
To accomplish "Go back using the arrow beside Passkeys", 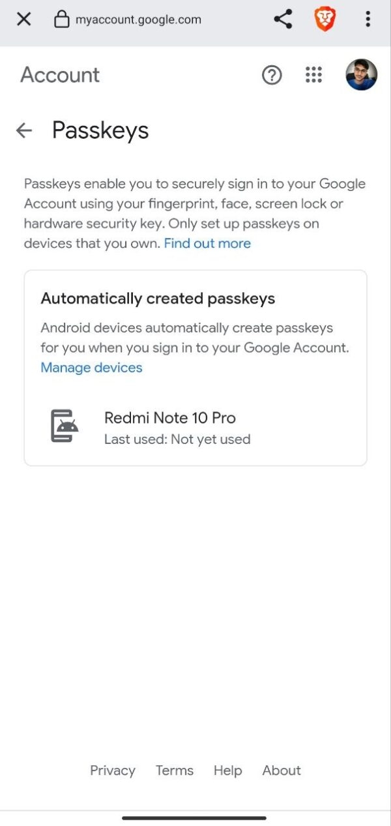I will (23, 130).
